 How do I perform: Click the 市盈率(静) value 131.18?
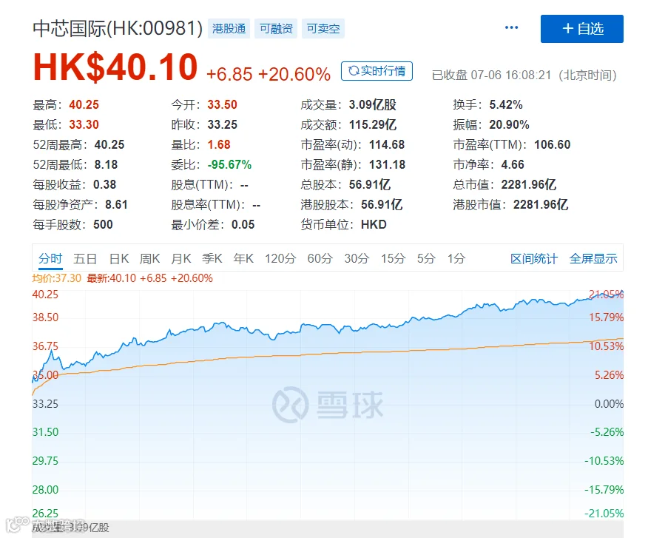coord(387,164)
